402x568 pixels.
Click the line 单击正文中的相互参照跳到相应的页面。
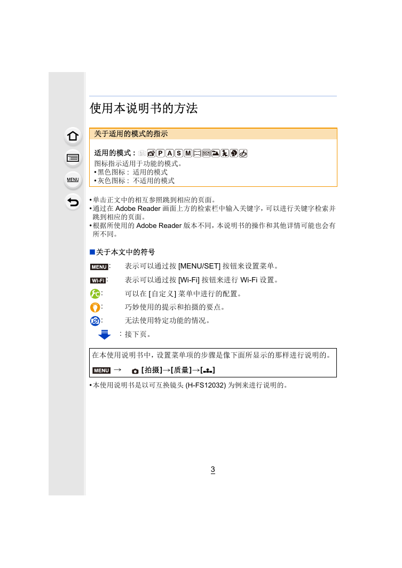coord(153,200)
